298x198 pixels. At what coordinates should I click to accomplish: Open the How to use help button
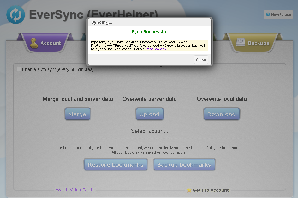pos(278,15)
